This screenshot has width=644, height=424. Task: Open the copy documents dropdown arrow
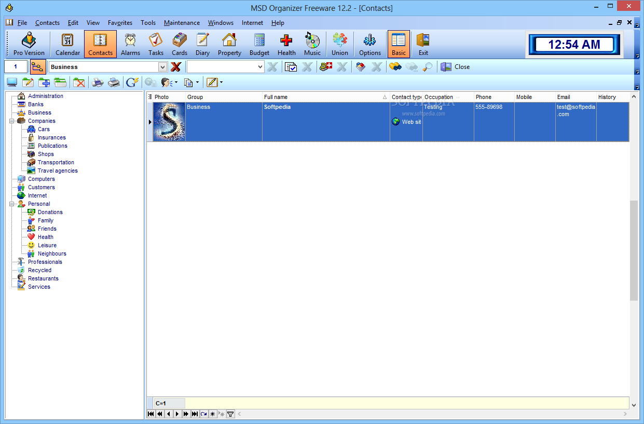[197, 82]
